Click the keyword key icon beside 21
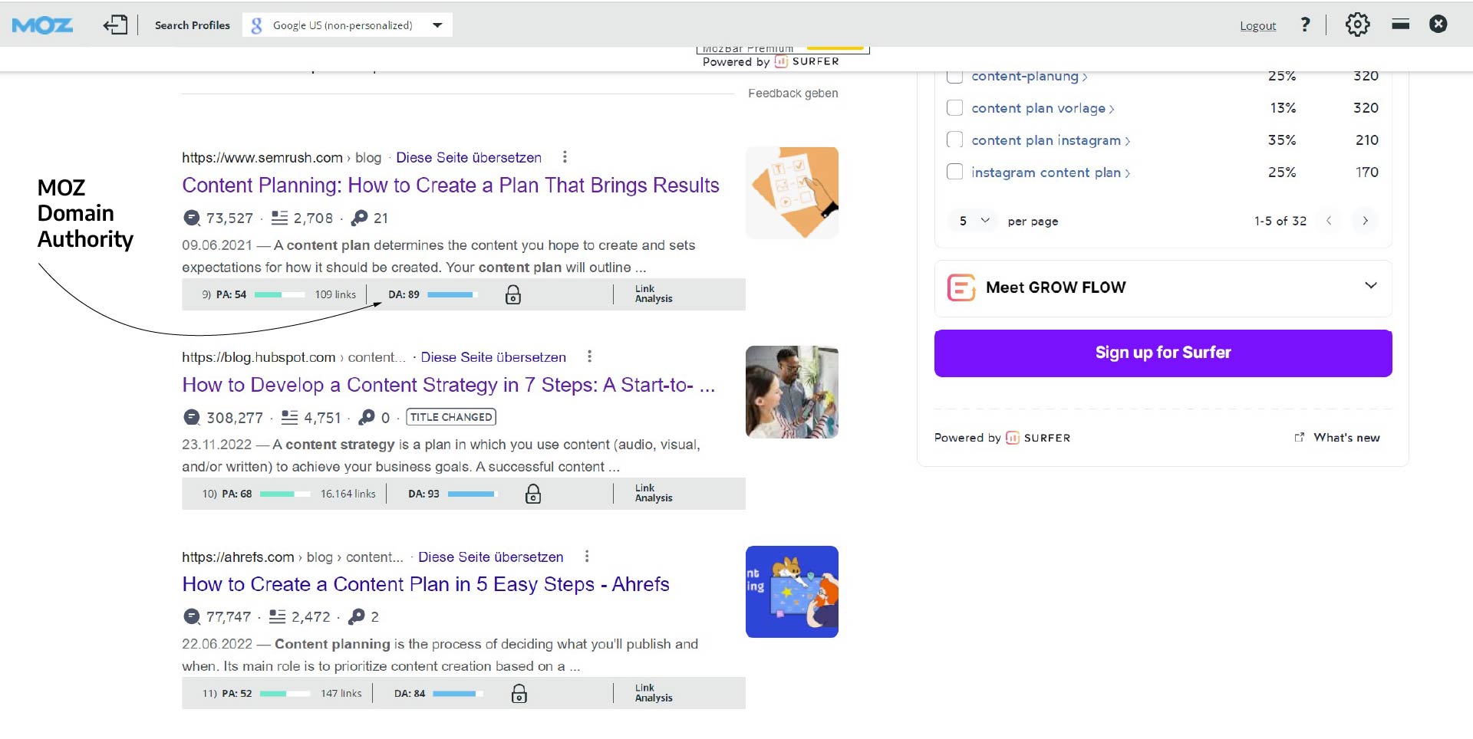 359,218
